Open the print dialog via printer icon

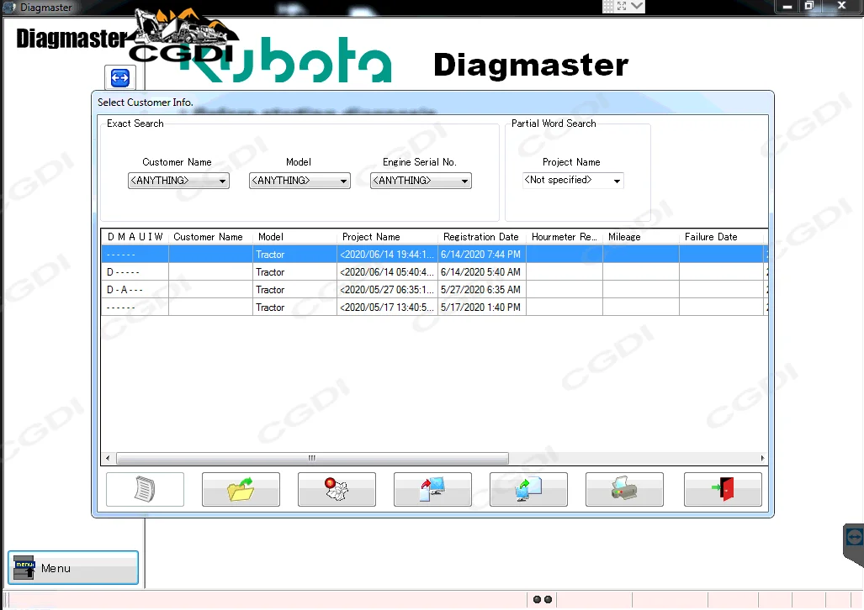[624, 489]
